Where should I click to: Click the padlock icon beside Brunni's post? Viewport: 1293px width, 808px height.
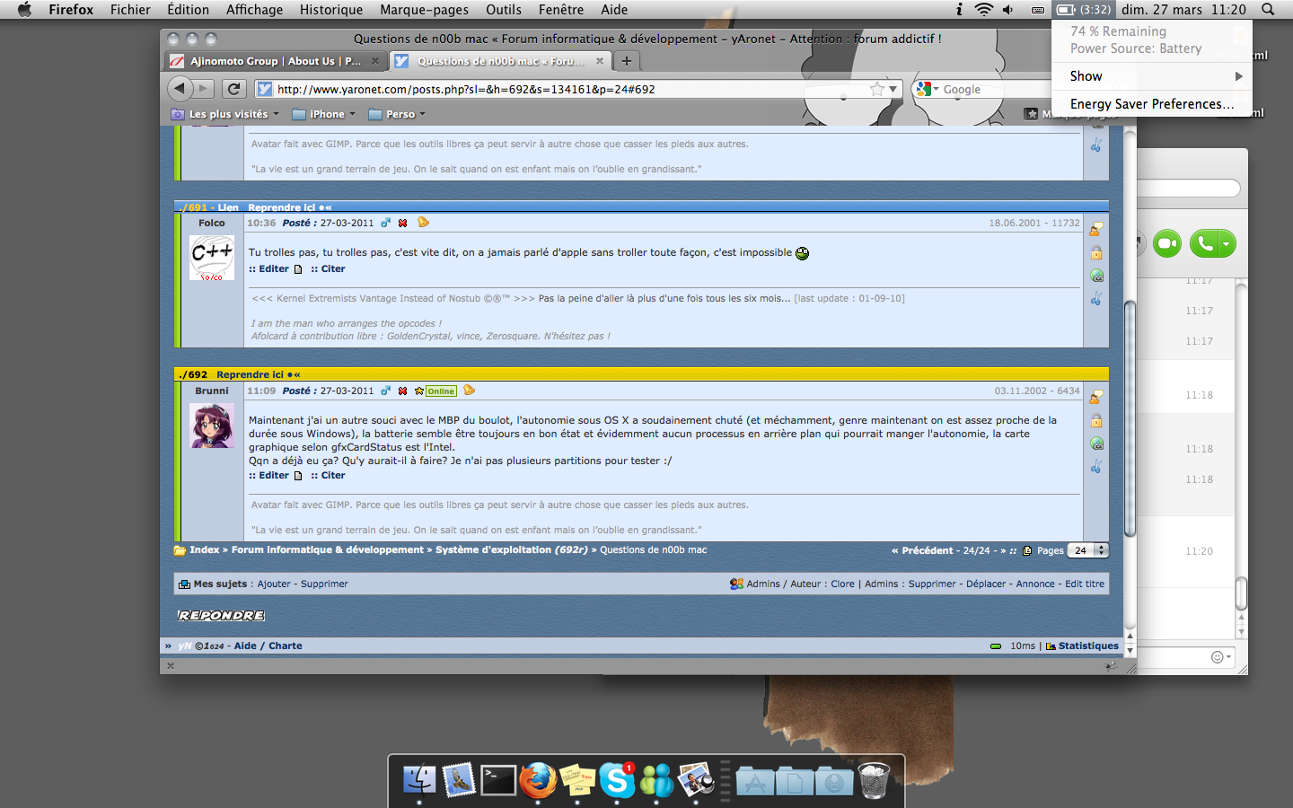tap(1096, 420)
